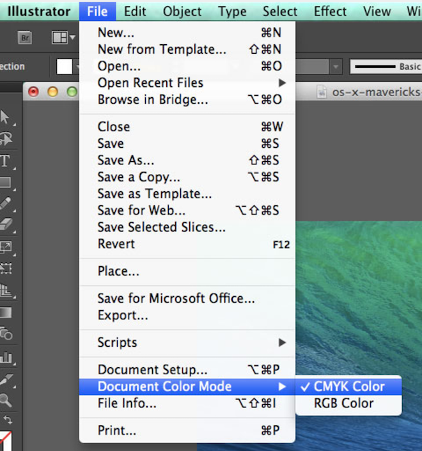
Task: Choose Print... from the File menu
Action: [187, 431]
